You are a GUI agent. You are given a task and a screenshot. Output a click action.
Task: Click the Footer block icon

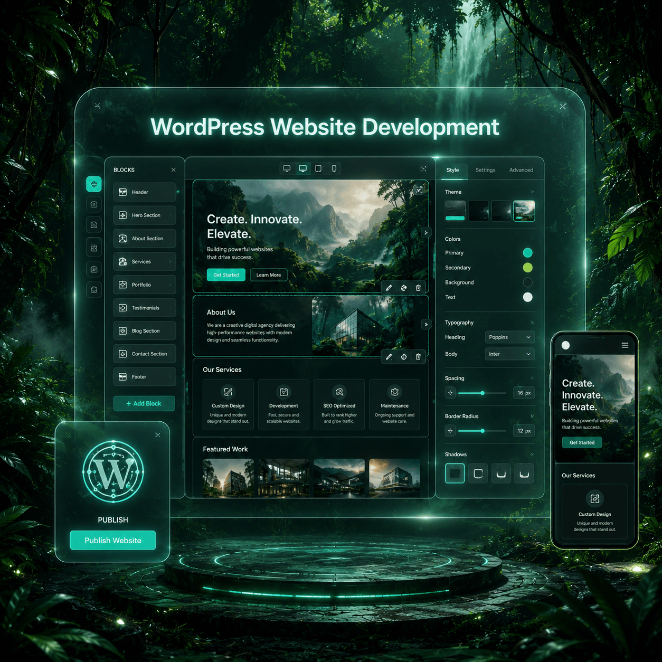click(122, 377)
